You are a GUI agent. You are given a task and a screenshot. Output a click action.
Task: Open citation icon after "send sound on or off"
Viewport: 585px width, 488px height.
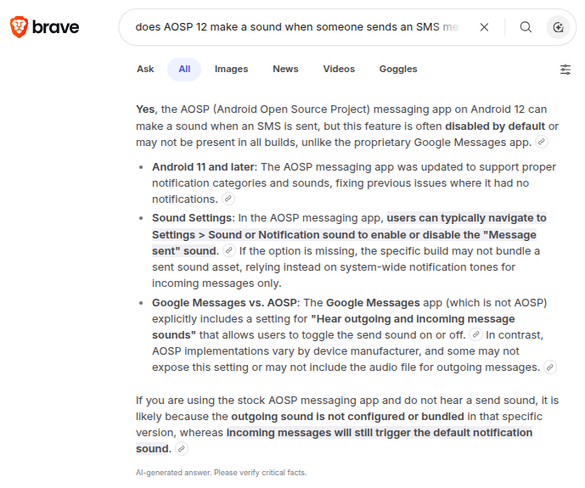[476, 334]
